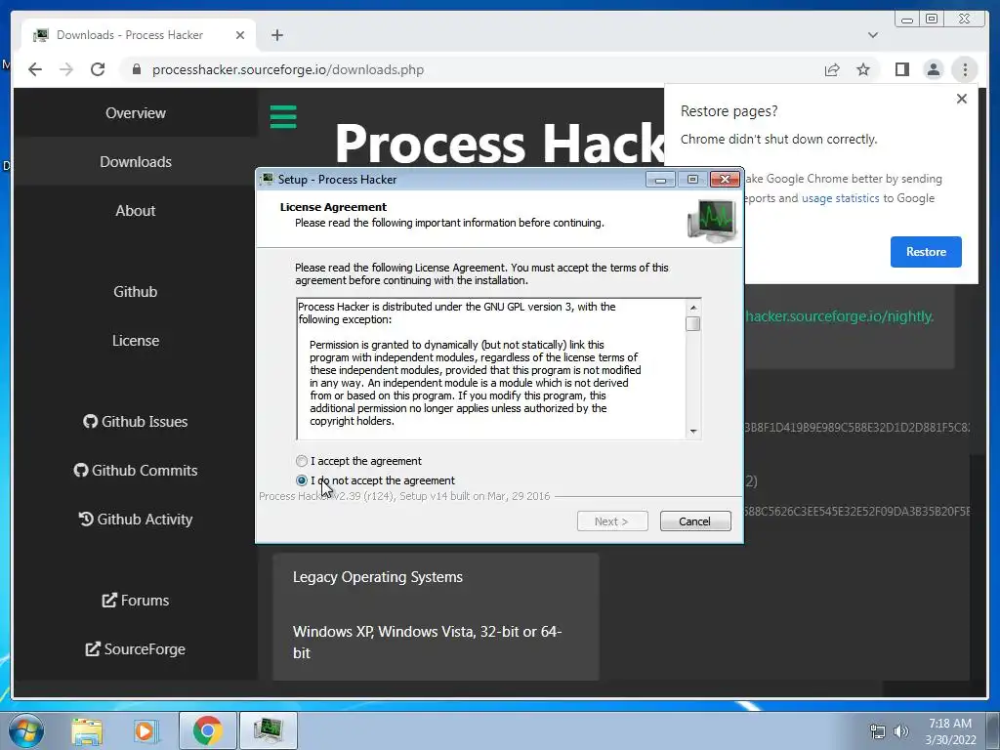This screenshot has height=750, width=1000.
Task: Cancel the Process Hacker setup
Action: coord(695,521)
